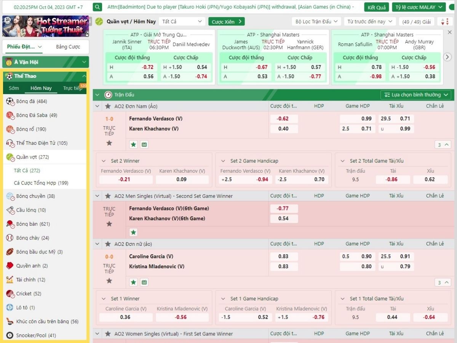Open the Bóng đá soccer sport icon
This screenshot has width=457, height=343.
10,101
